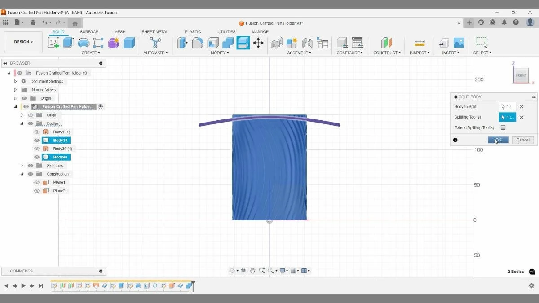Viewport: 539px width, 303px height.
Task: Clear the Splitting Tool(s) selection
Action: point(521,117)
